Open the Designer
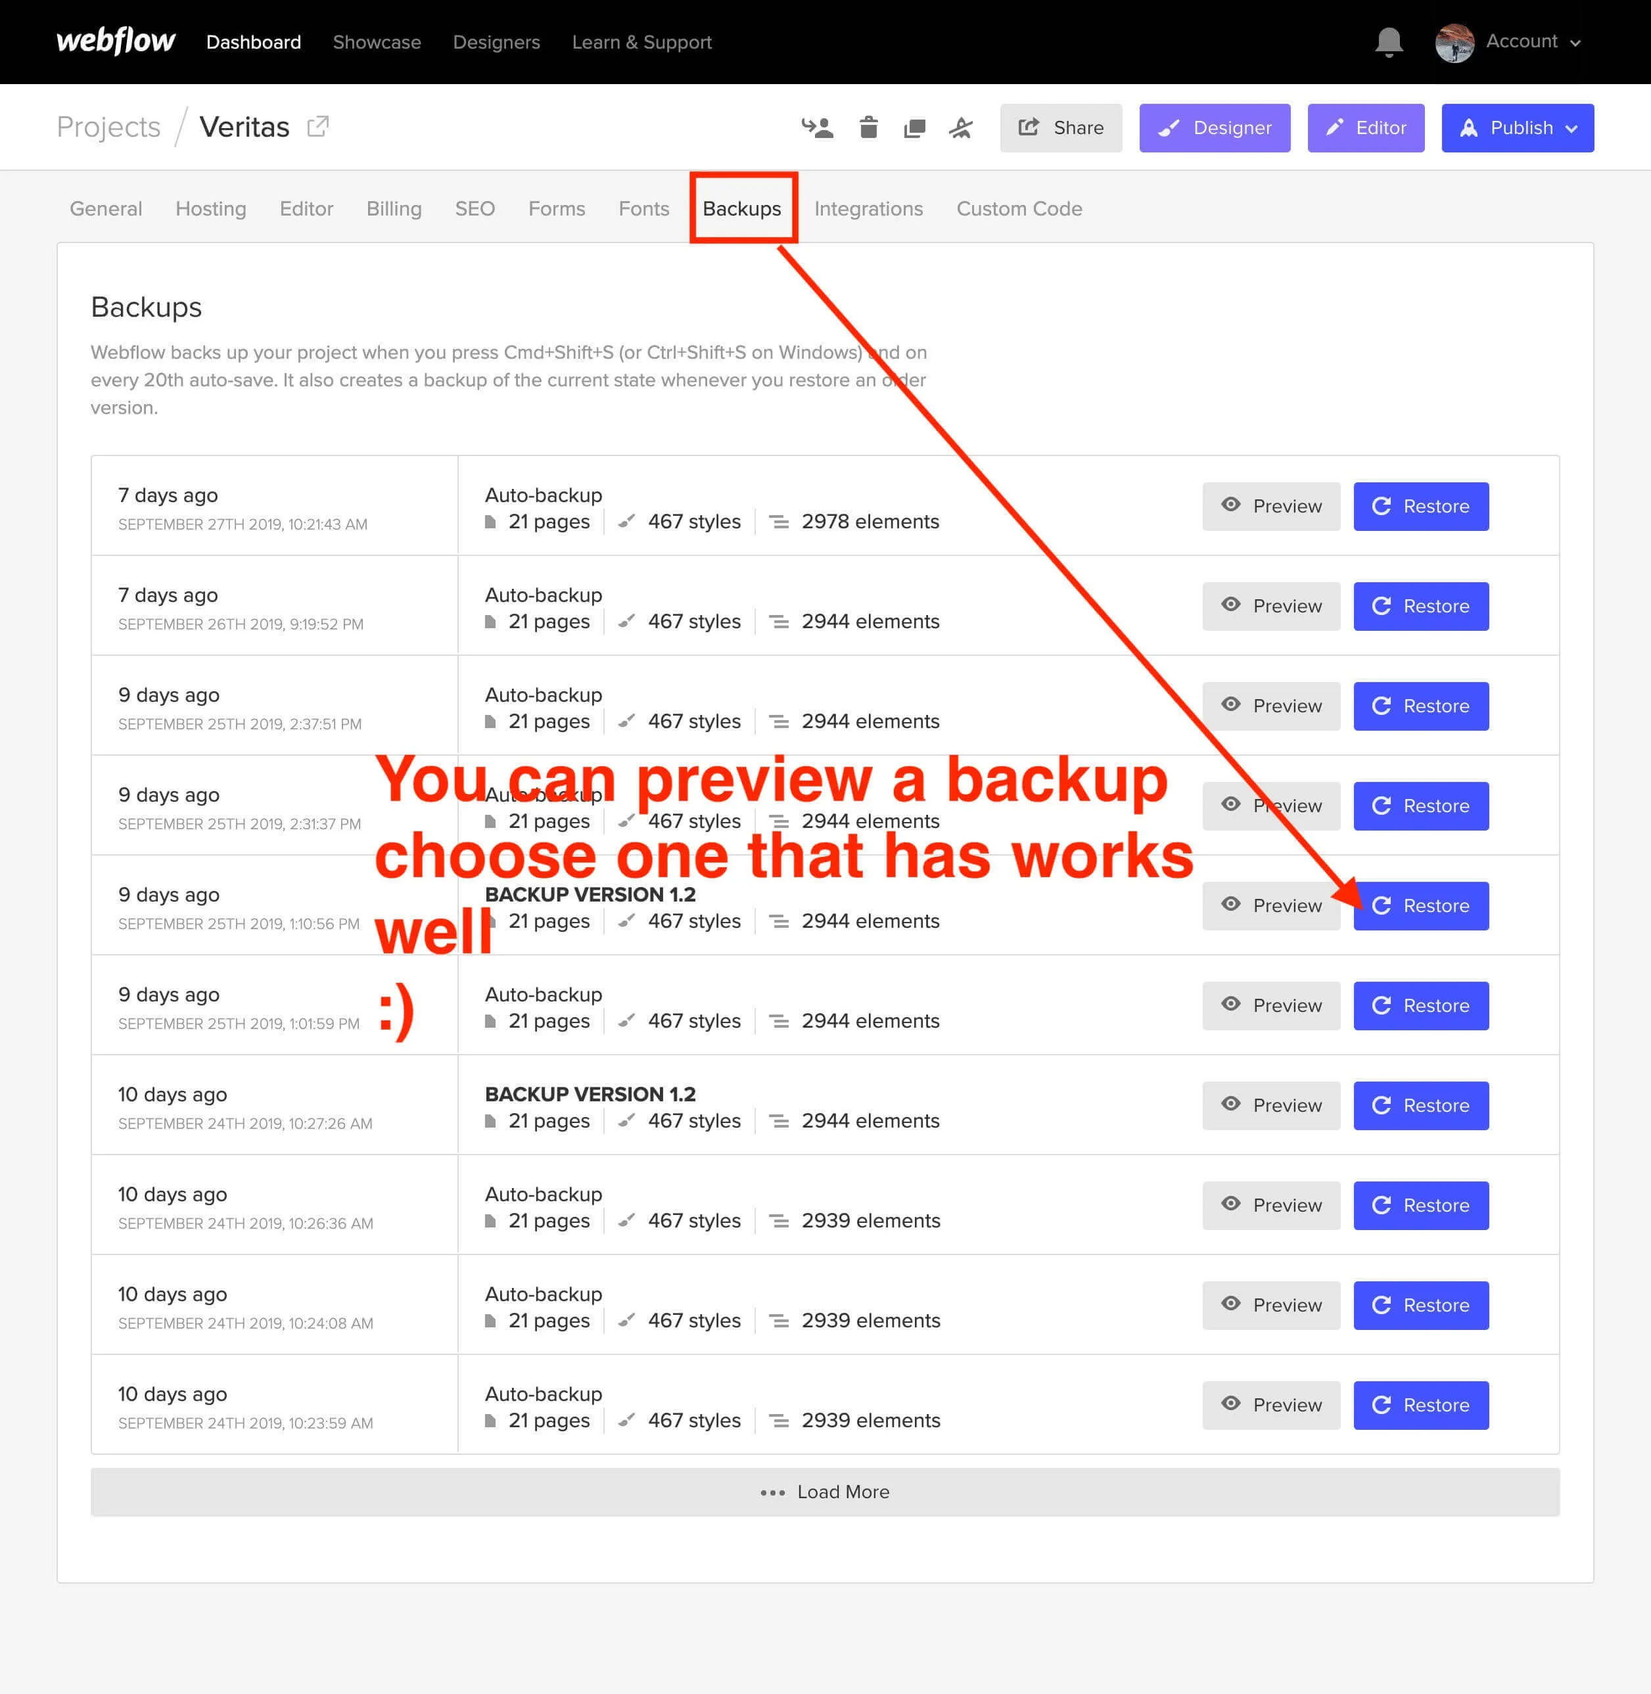The height and width of the screenshot is (1694, 1651). click(x=1214, y=128)
